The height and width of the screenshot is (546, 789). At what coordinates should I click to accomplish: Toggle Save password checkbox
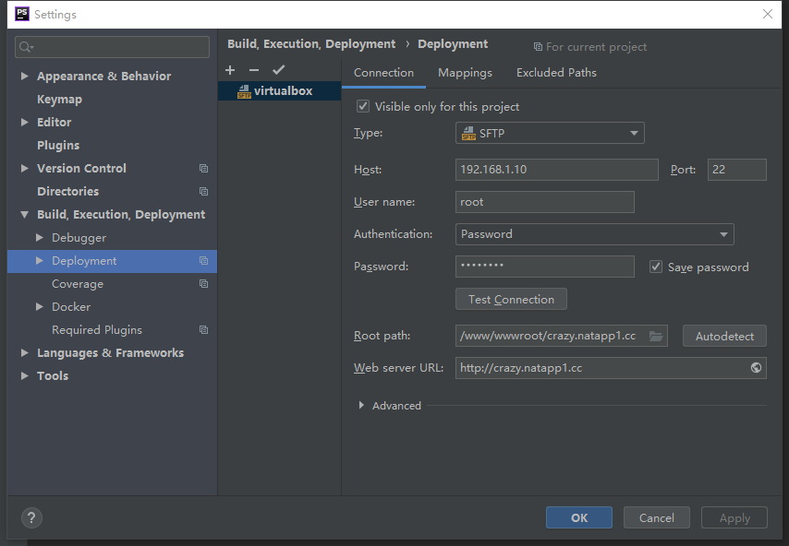click(656, 267)
